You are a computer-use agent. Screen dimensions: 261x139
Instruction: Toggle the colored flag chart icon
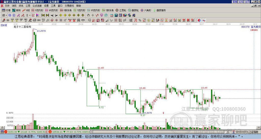[38, 15]
